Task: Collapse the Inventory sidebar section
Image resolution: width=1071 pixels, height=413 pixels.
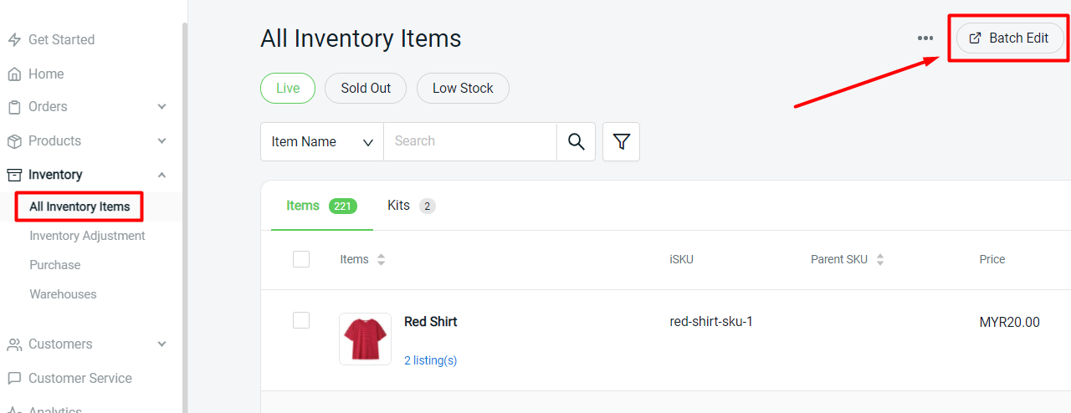Action: pos(161,175)
